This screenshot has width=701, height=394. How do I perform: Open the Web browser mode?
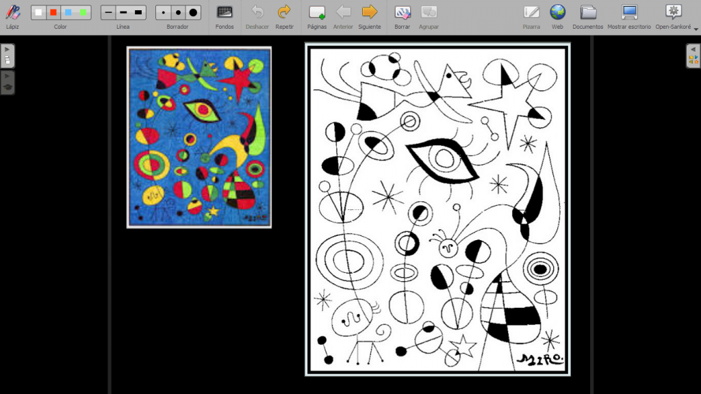coord(557,16)
